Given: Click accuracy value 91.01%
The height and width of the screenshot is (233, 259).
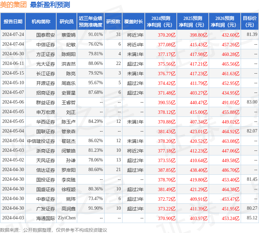Looking at the screenshot, I should click(x=96, y=35).
